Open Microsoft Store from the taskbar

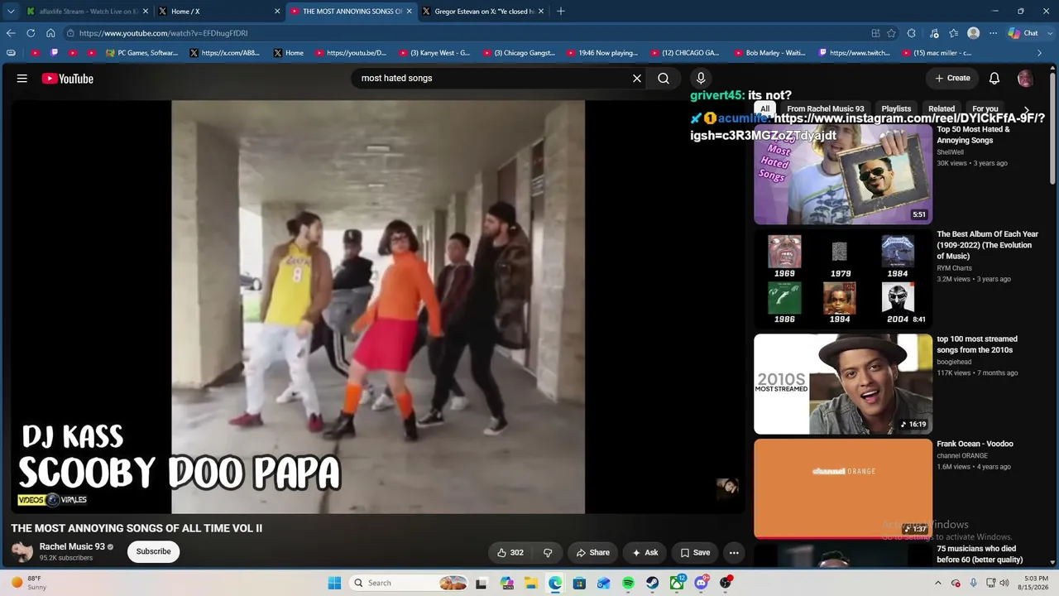click(579, 584)
